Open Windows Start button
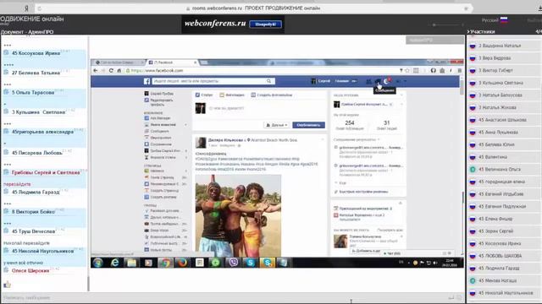 click(x=98, y=263)
